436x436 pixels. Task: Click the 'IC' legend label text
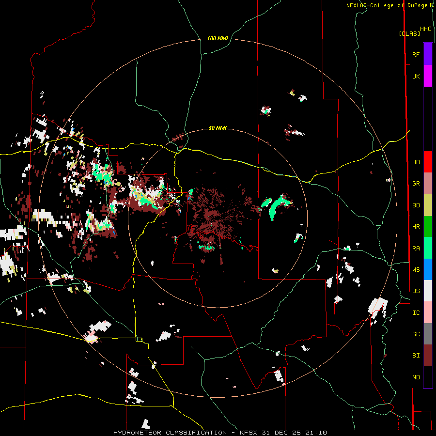click(x=416, y=313)
